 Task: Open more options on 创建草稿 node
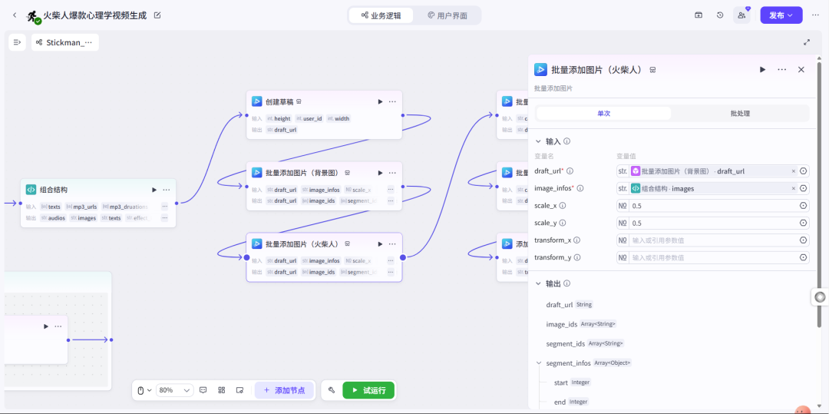[392, 101]
